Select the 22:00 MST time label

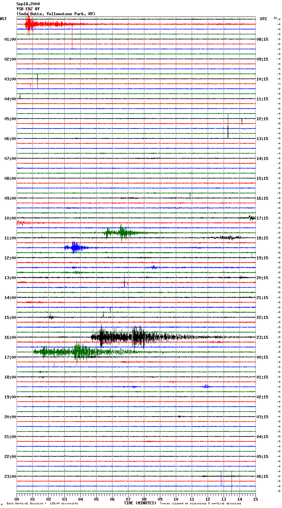pos(10,457)
